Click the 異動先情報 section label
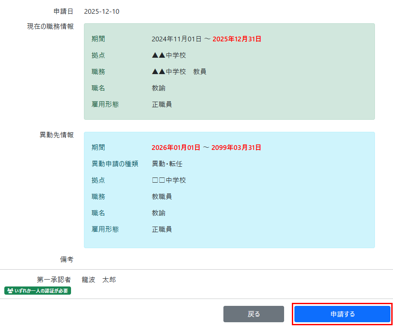 click(56, 135)
